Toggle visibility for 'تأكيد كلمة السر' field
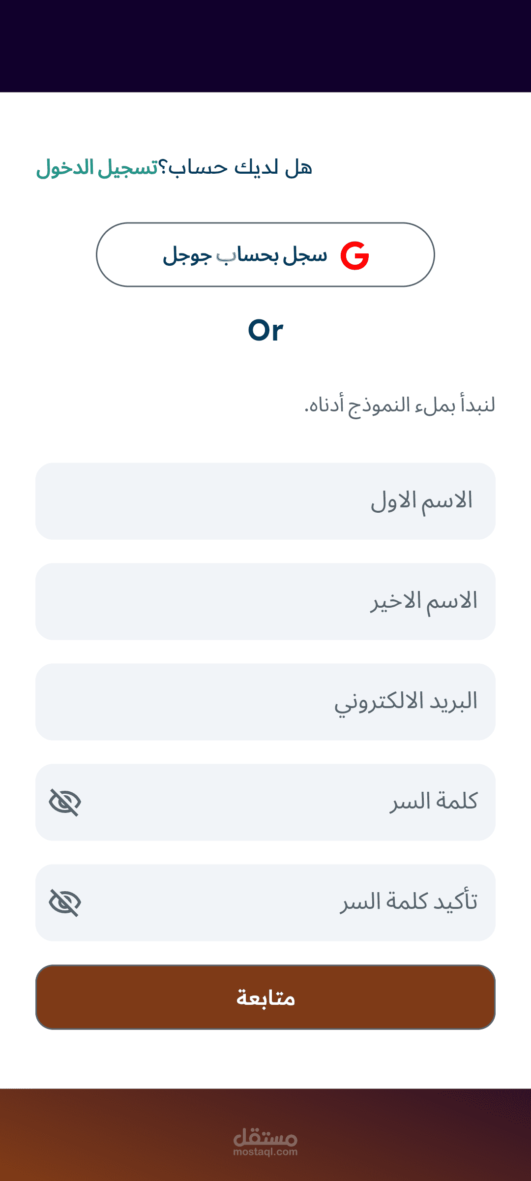 65,902
